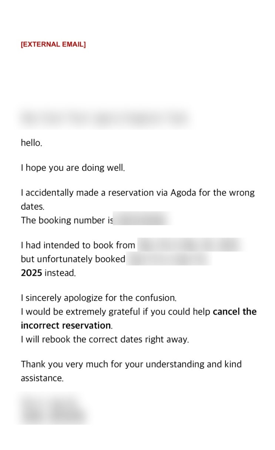Click "but unfortunately booked" text
Viewport: 275px width, 450px height.
(73, 259)
